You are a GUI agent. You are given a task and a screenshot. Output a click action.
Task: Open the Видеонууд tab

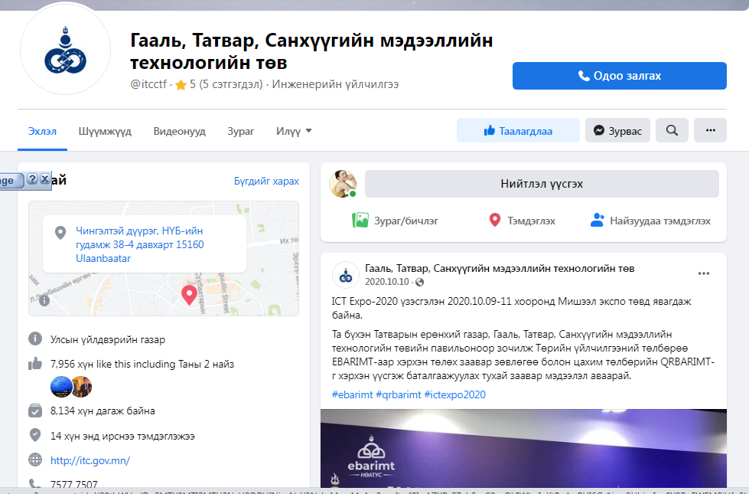point(179,131)
